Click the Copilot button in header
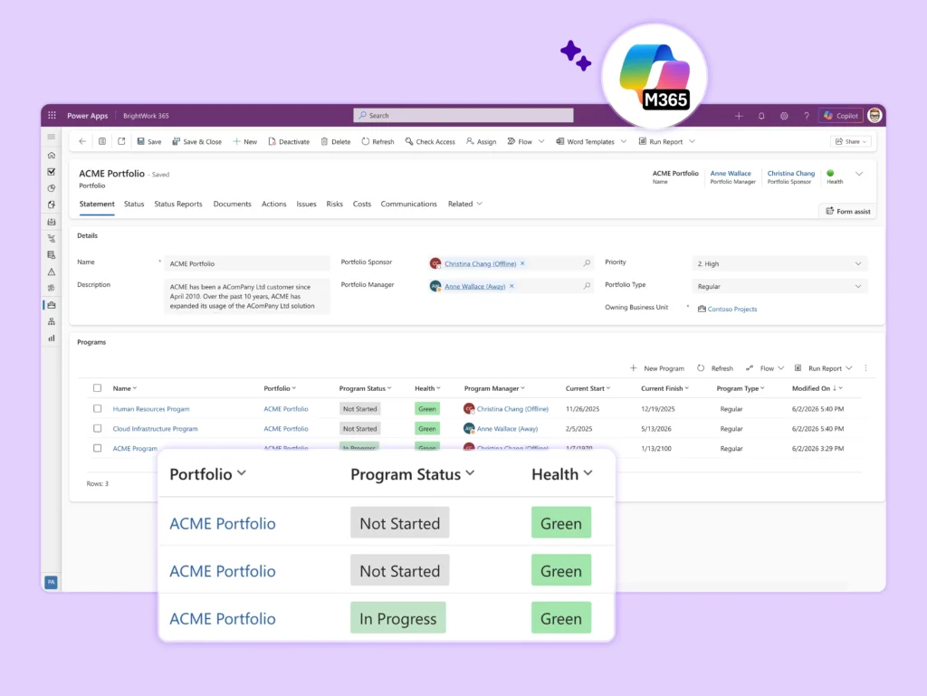Screen dimensions: 927x696 click(841, 116)
